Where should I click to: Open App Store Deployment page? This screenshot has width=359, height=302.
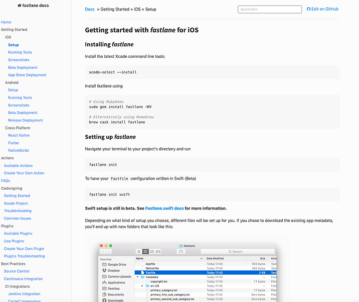point(27,75)
